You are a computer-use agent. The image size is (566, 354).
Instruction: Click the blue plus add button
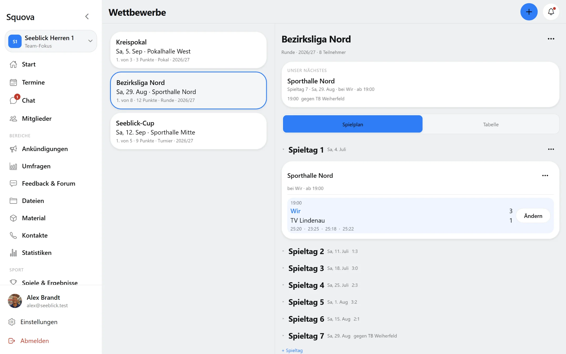tap(529, 12)
